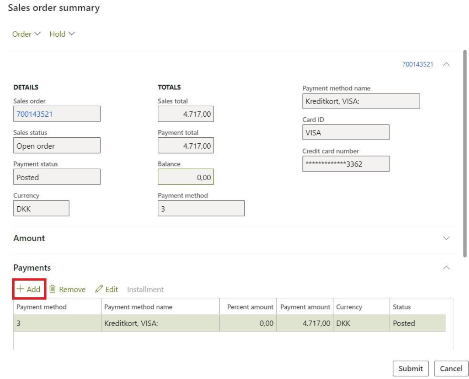Click the Add payment plus icon
The image size is (469, 379).
(x=20, y=289)
